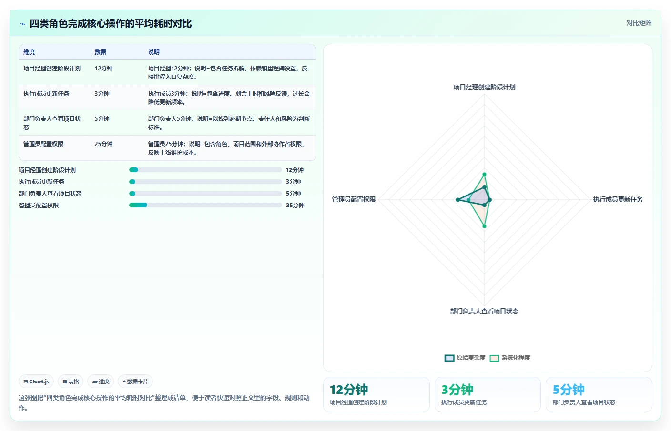Click the 项目经理创建阶段计划 progress bar
The image size is (671, 431).
[205, 170]
